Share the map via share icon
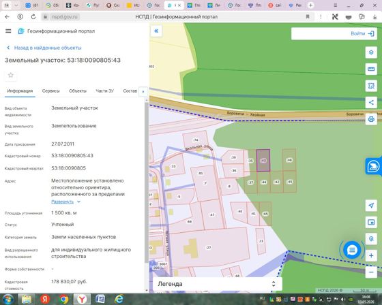This screenshot has height=305, width=382. [x=371, y=102]
